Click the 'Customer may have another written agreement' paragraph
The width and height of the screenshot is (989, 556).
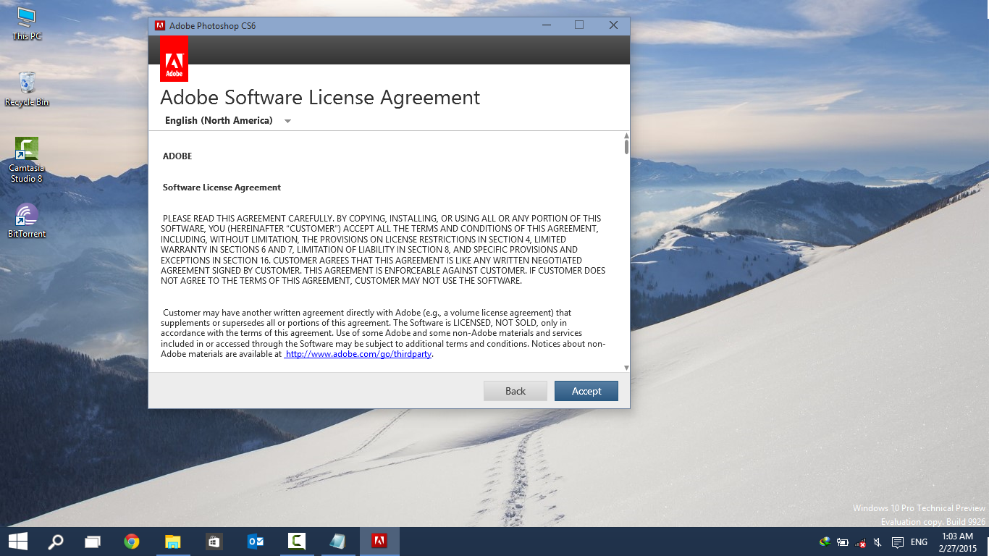click(383, 334)
